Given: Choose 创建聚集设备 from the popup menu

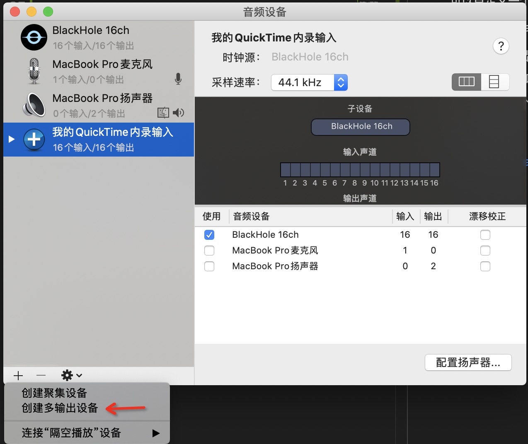Looking at the screenshot, I should (x=87, y=393).
